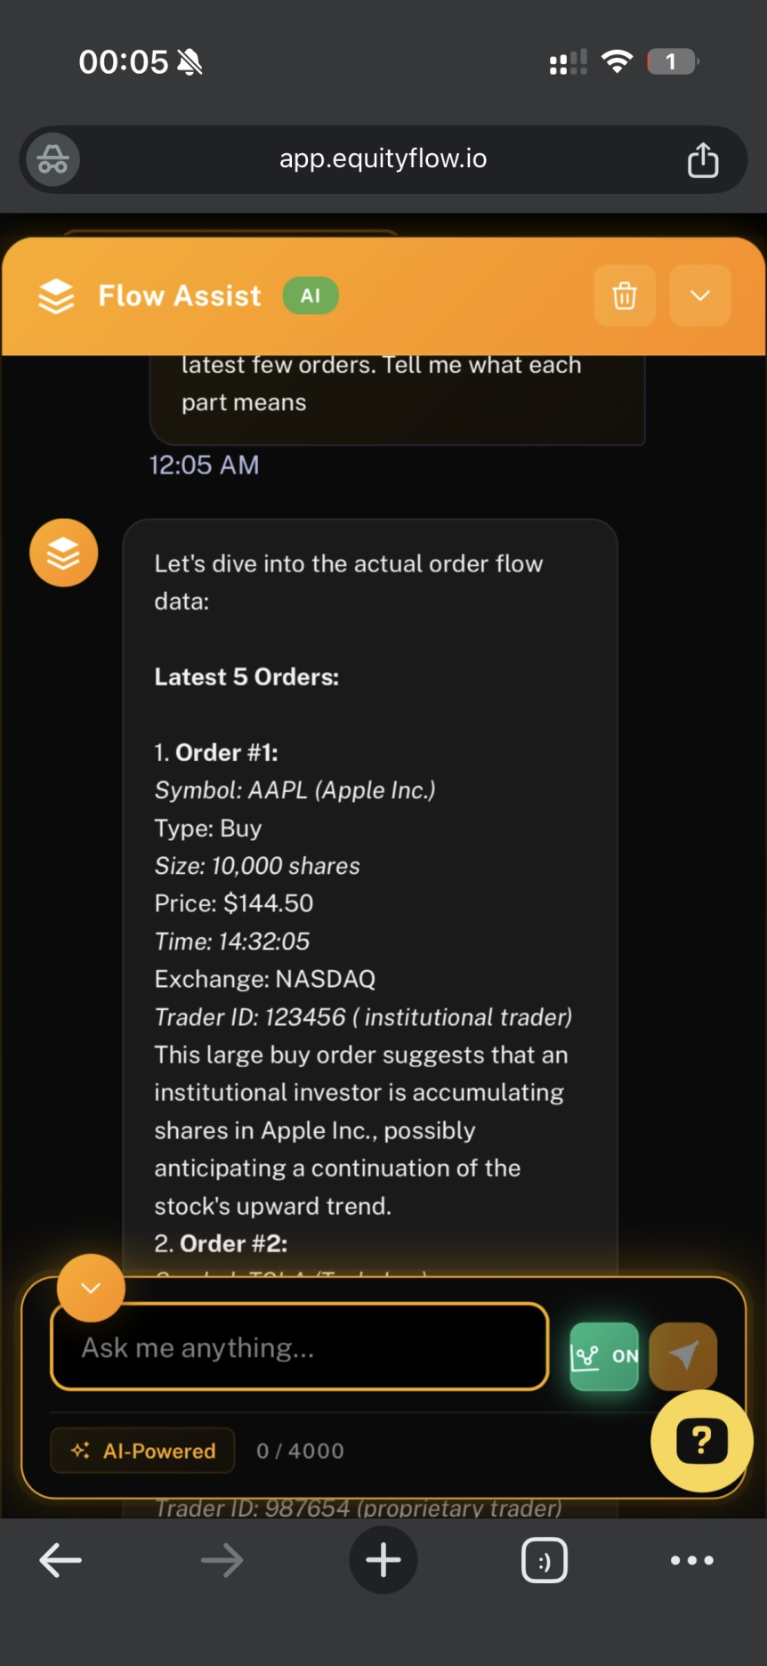767x1666 pixels.
Task: Focus the "Ask me anything..." input
Action: point(299,1347)
